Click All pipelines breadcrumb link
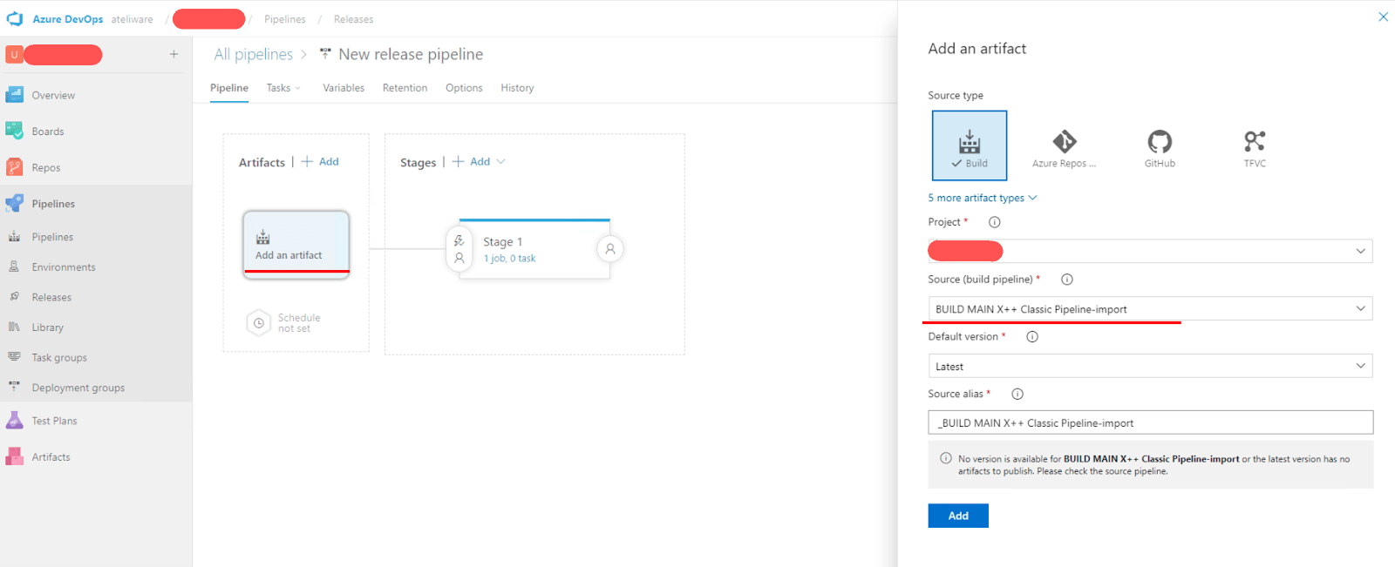Screen dimensions: 1395x567 254,54
